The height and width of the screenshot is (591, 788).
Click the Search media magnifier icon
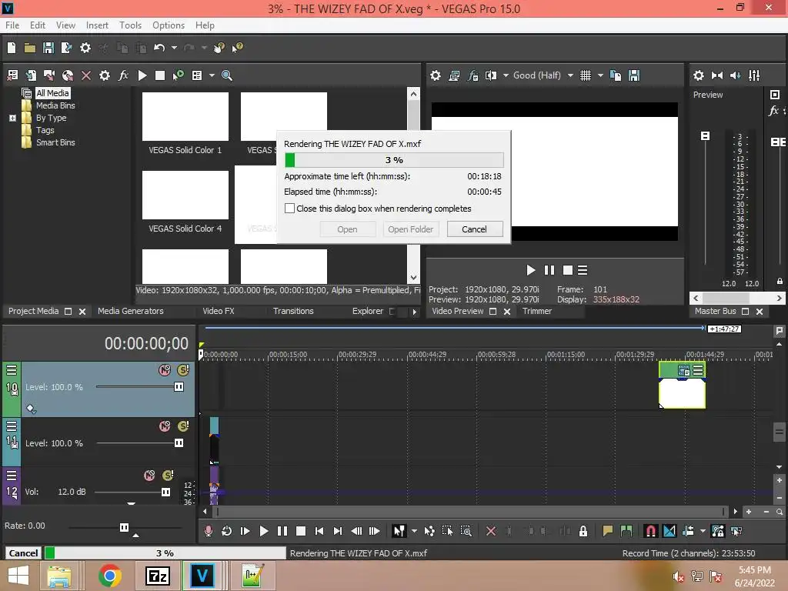[x=227, y=75]
